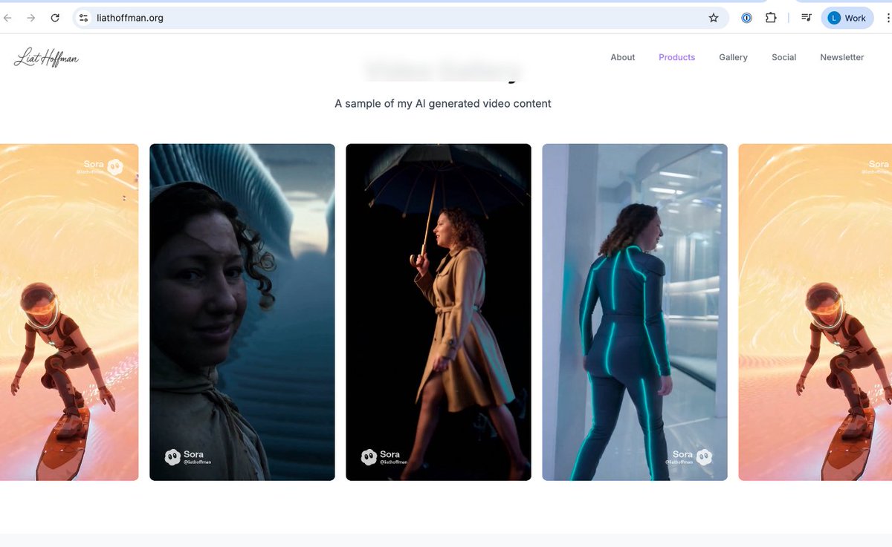Open the media control icon
892x547 pixels.
click(x=806, y=18)
